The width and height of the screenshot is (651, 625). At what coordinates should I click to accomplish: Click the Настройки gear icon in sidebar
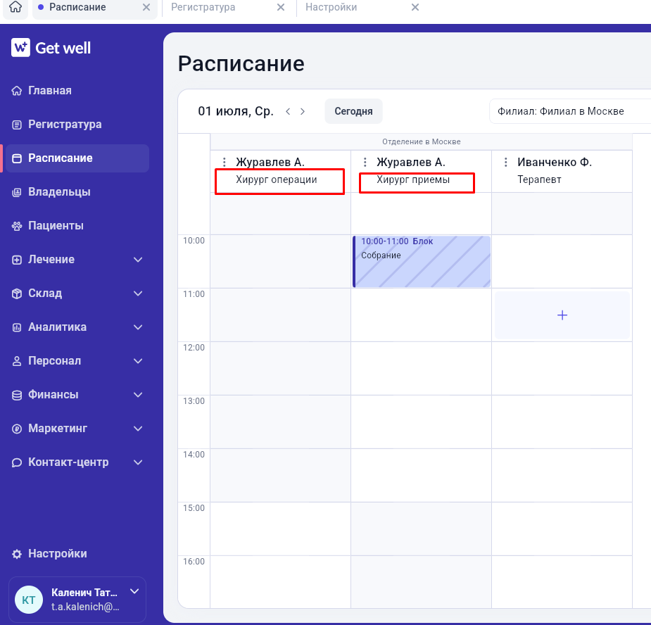(17, 554)
